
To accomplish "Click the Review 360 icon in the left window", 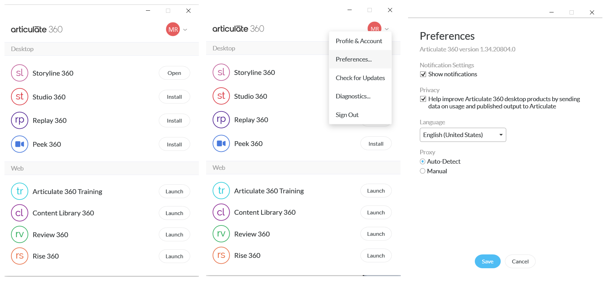I will pyautogui.click(x=20, y=234).
